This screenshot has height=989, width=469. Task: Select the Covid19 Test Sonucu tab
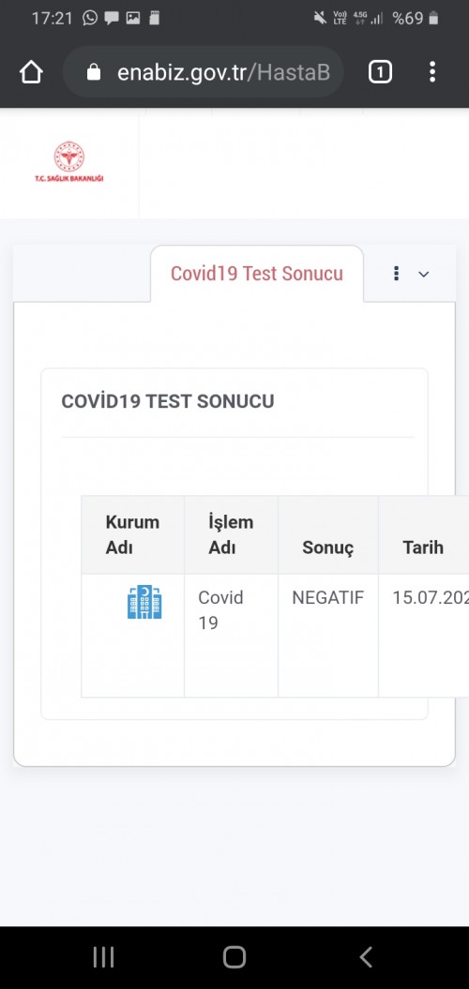pyautogui.click(x=257, y=274)
